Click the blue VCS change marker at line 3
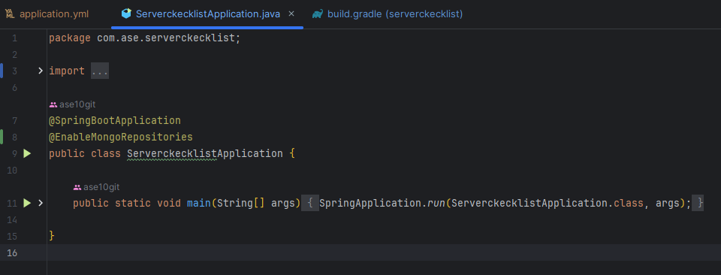The height and width of the screenshot is (275, 721). (2, 71)
